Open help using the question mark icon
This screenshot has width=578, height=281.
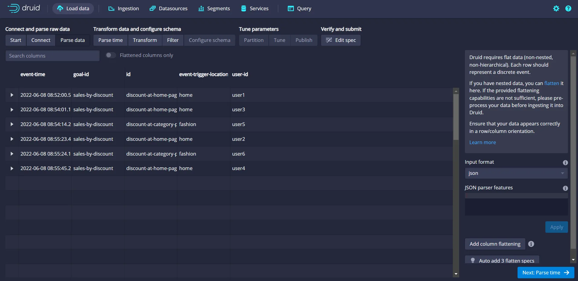[569, 8]
